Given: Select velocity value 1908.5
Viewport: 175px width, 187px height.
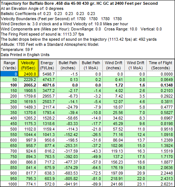Looking at the screenshot, I should coord(28,91).
